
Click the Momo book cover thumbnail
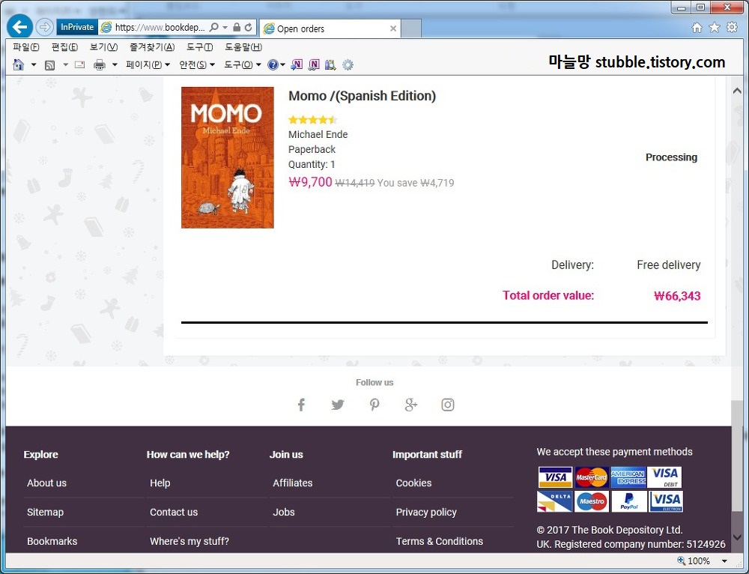click(228, 157)
